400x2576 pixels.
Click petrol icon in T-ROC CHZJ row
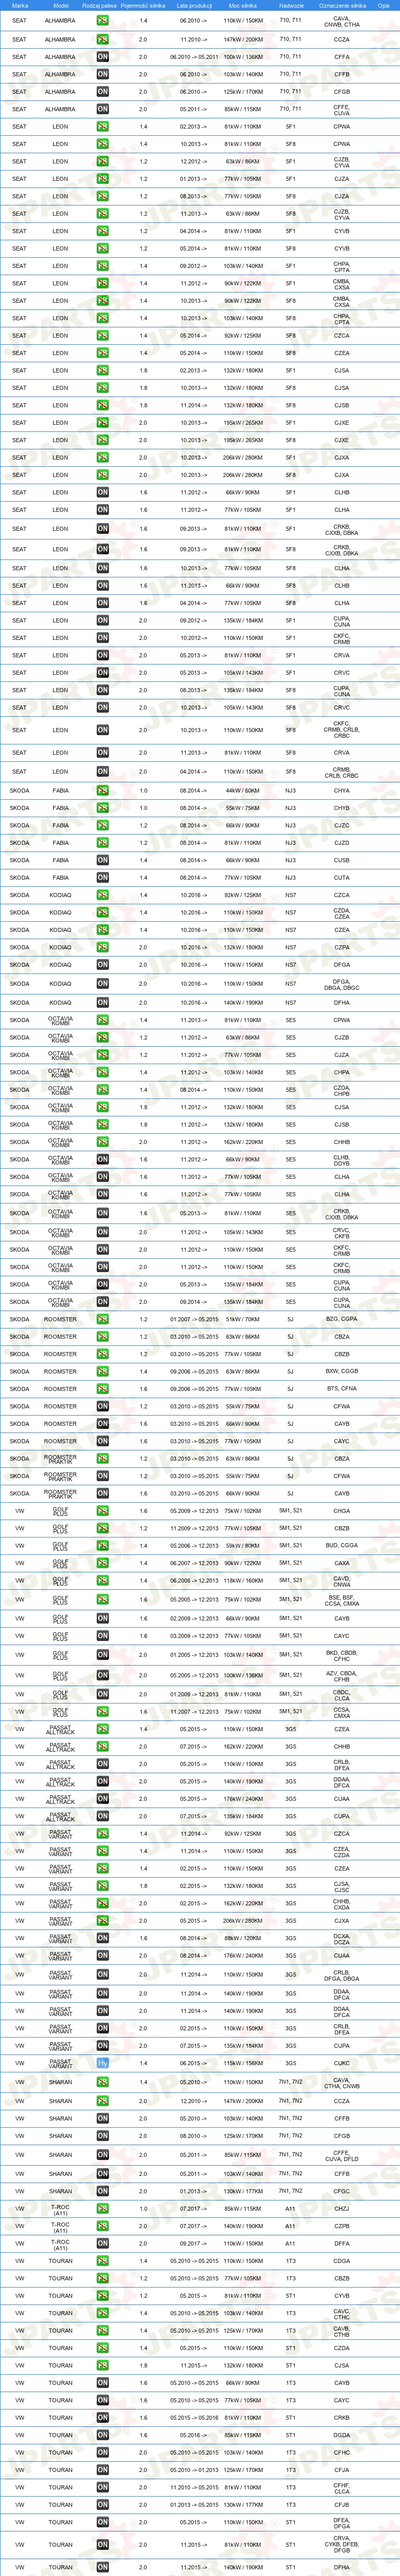(x=103, y=2209)
